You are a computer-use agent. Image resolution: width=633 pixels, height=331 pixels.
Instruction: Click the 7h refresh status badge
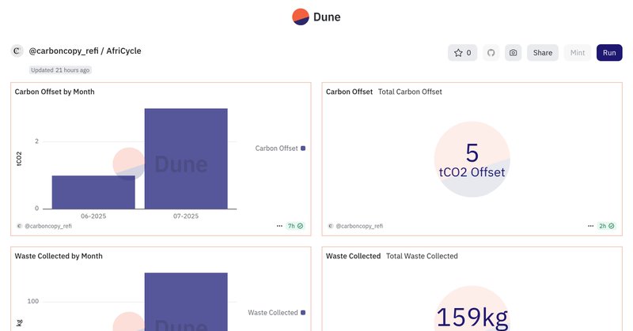coord(295,226)
